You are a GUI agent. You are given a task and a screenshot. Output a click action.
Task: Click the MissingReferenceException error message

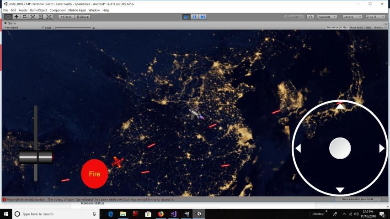[x=90, y=199]
